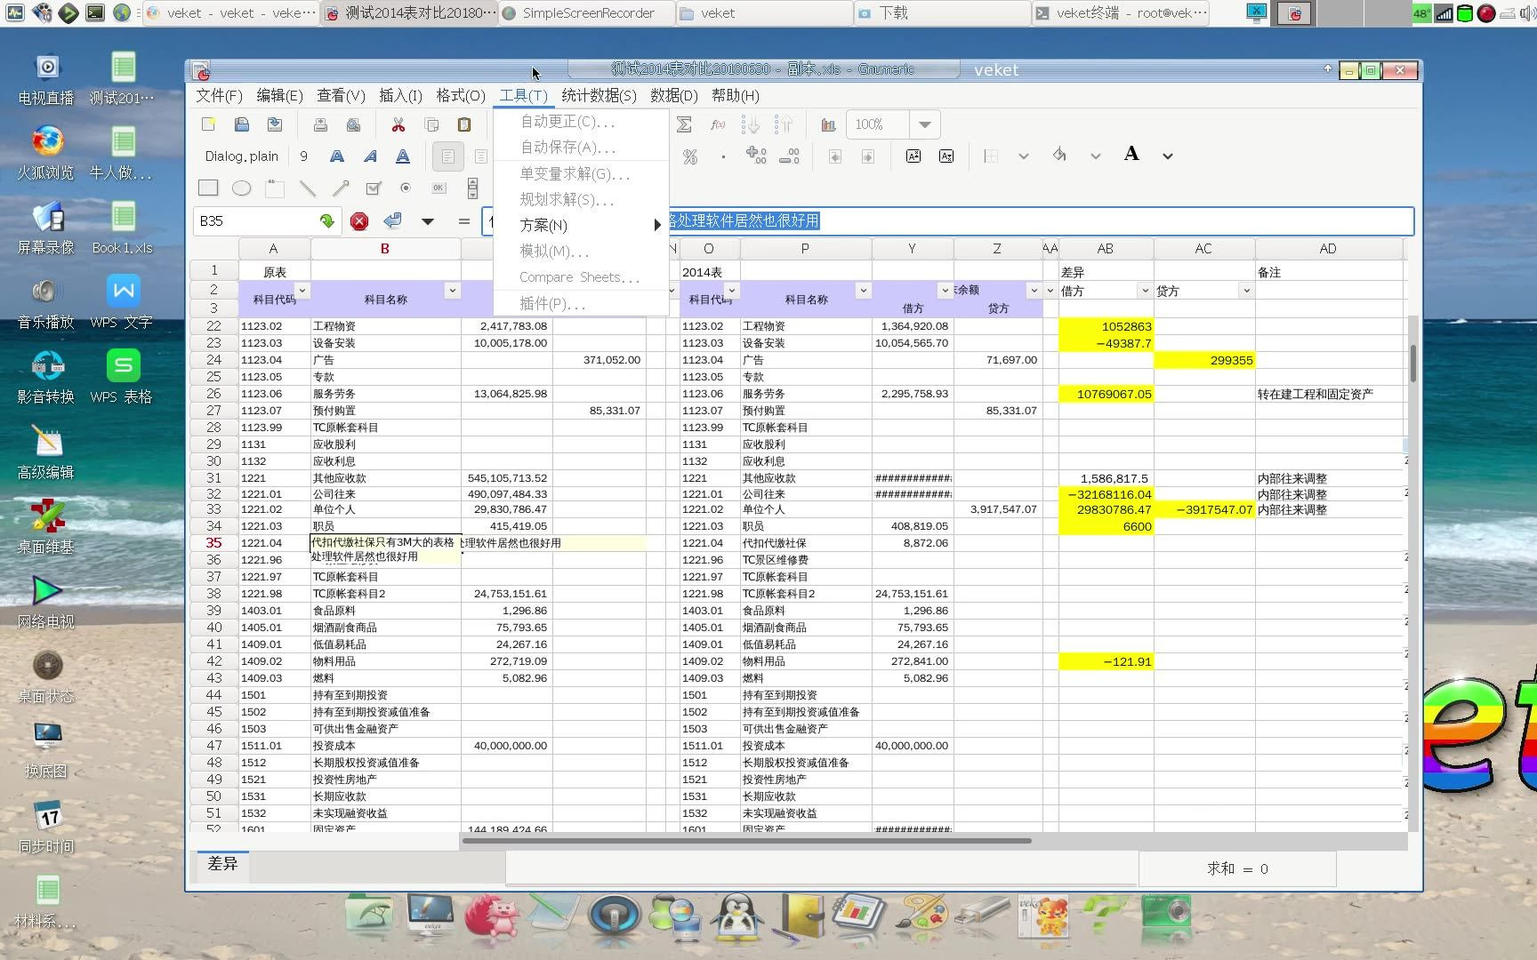Click the decrease decimal places icon
Image resolution: width=1537 pixels, height=960 pixels.
[x=789, y=156]
